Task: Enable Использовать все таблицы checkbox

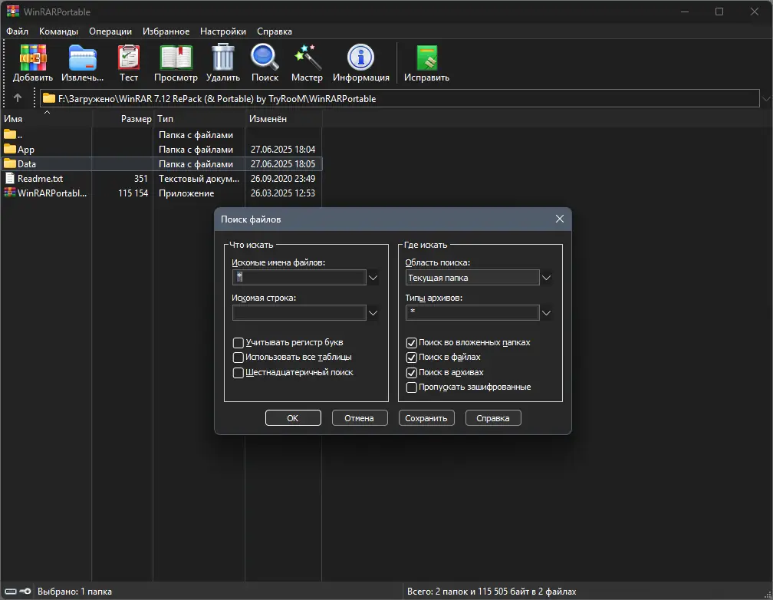Action: tap(238, 358)
